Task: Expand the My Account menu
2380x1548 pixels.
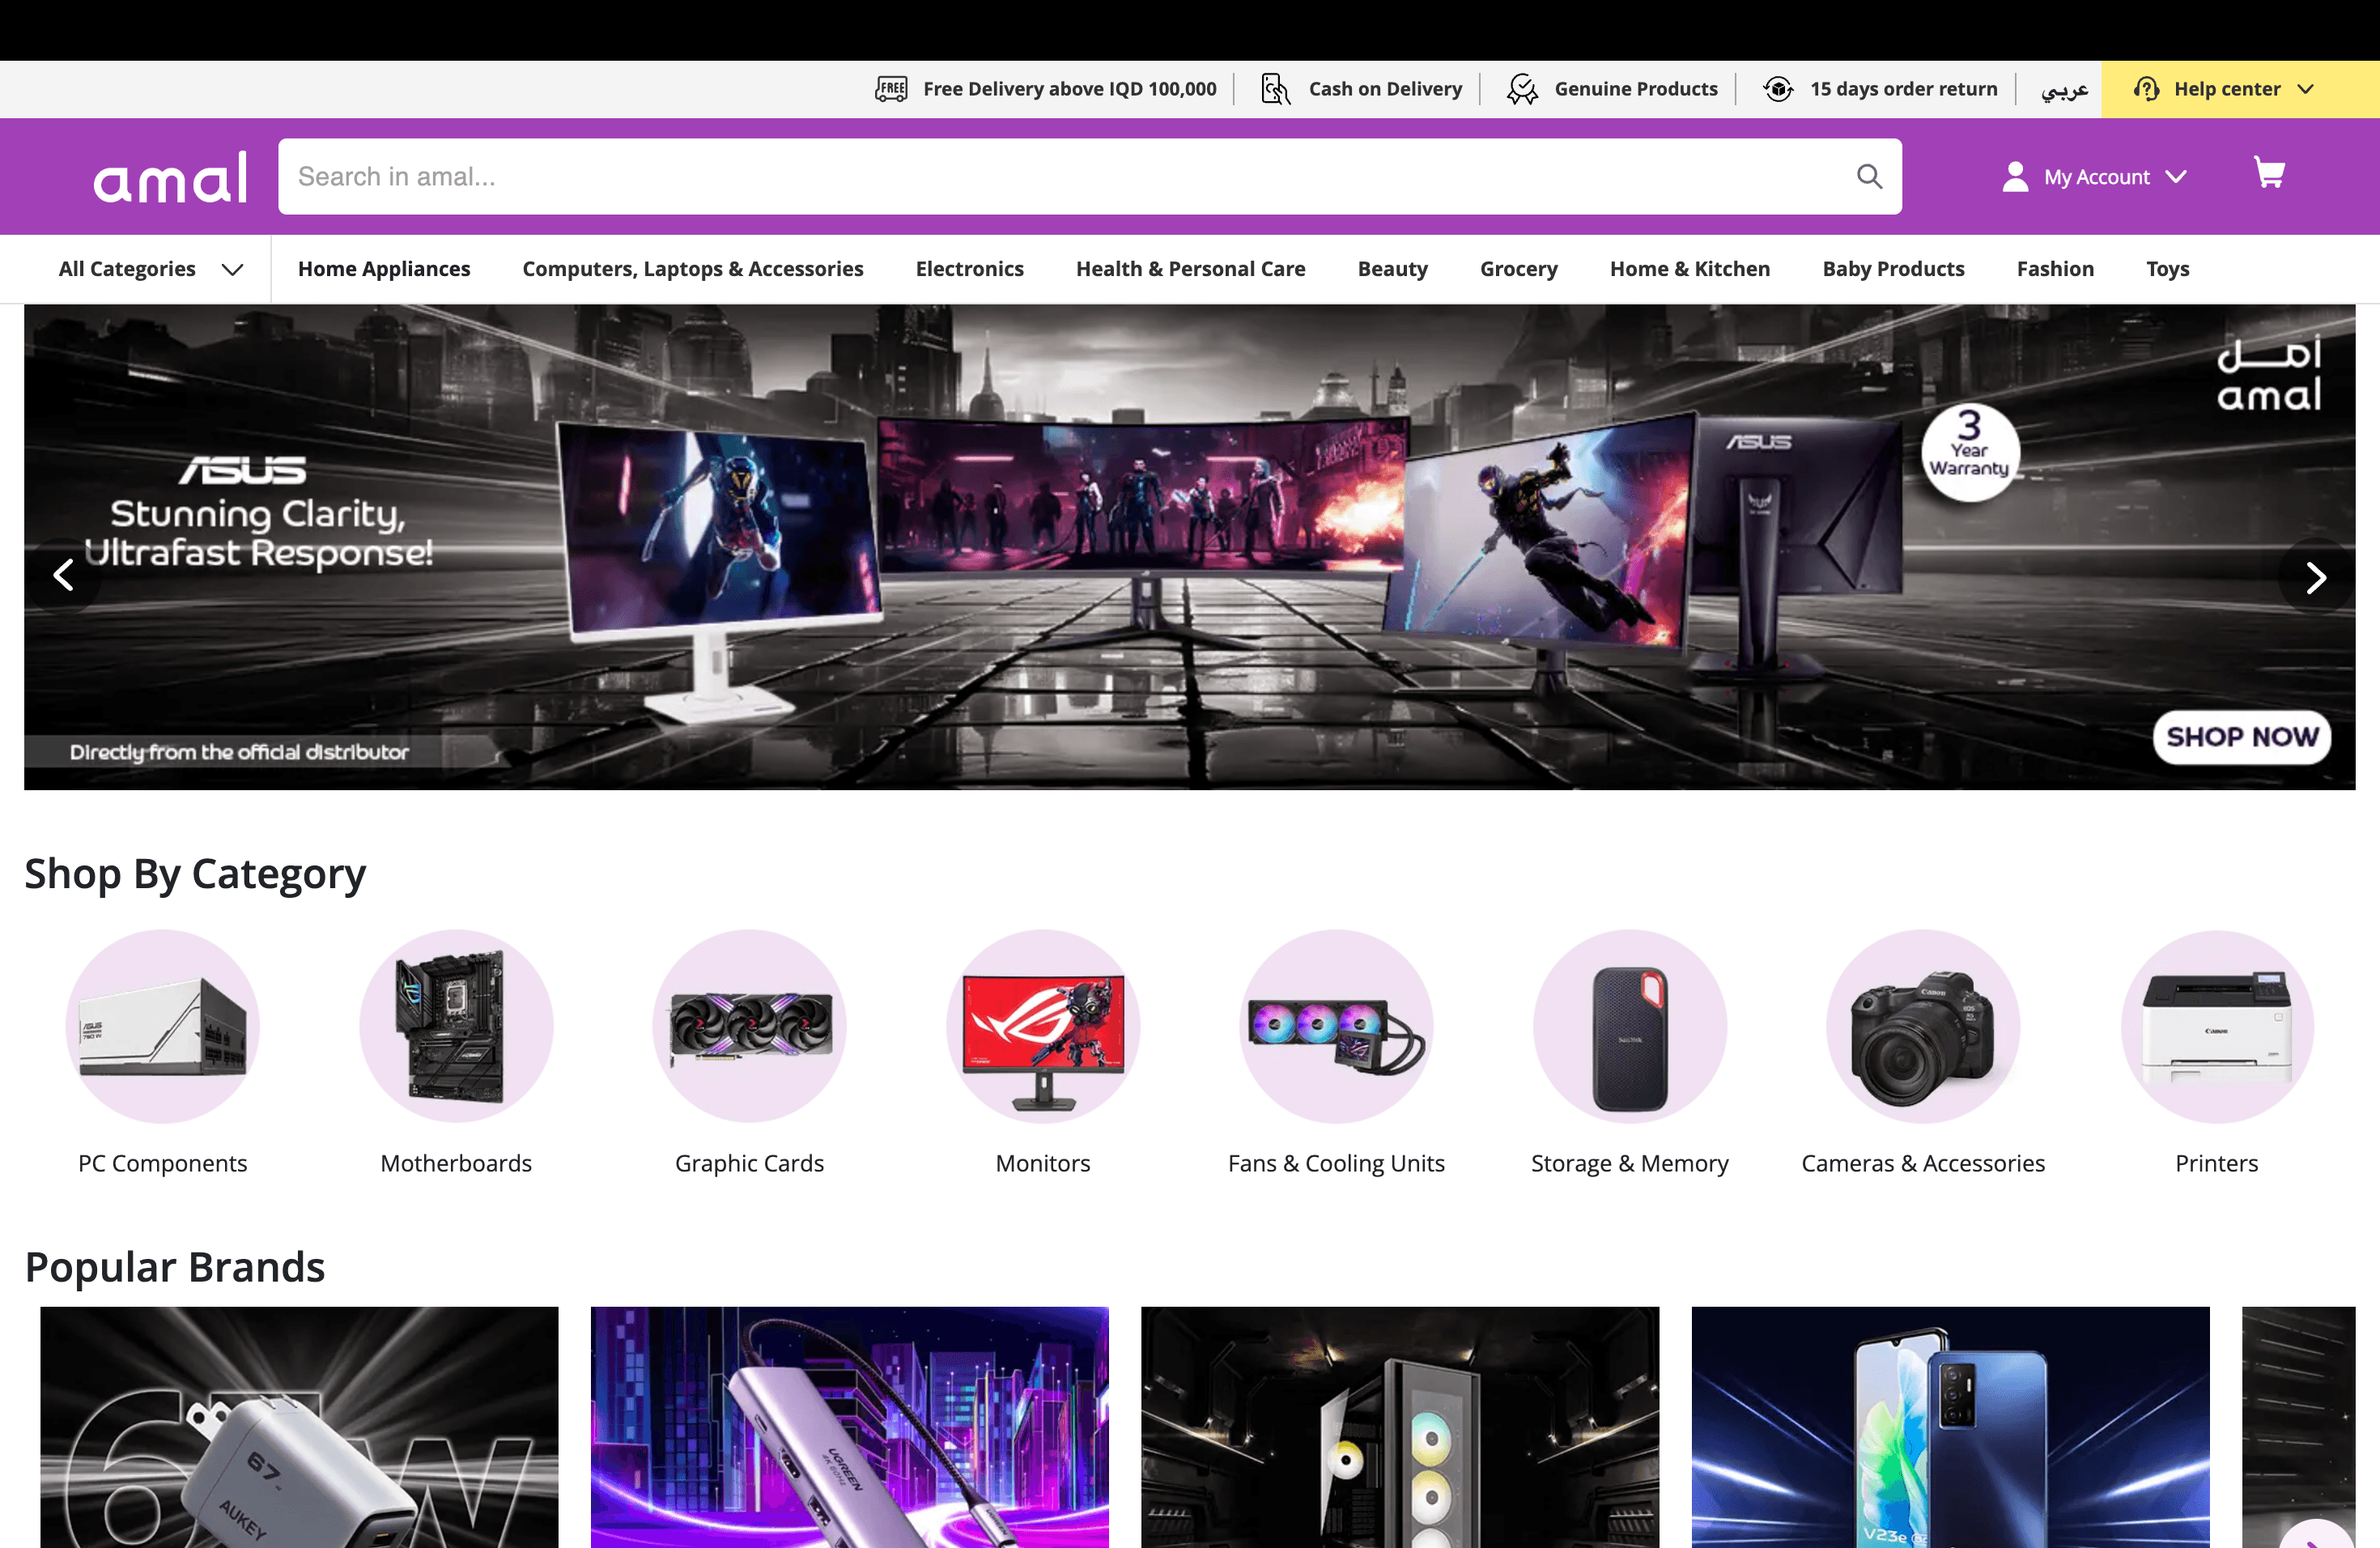Action: pos(2176,177)
